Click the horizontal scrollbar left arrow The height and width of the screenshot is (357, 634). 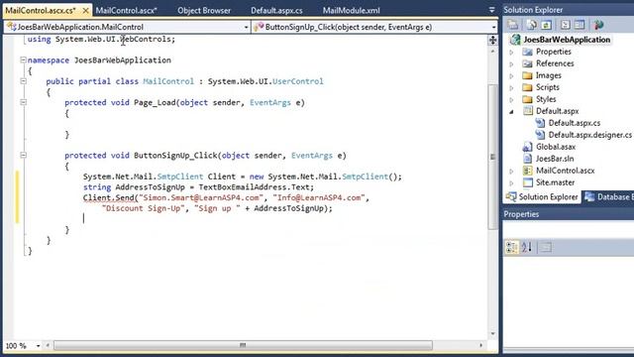(x=48, y=345)
